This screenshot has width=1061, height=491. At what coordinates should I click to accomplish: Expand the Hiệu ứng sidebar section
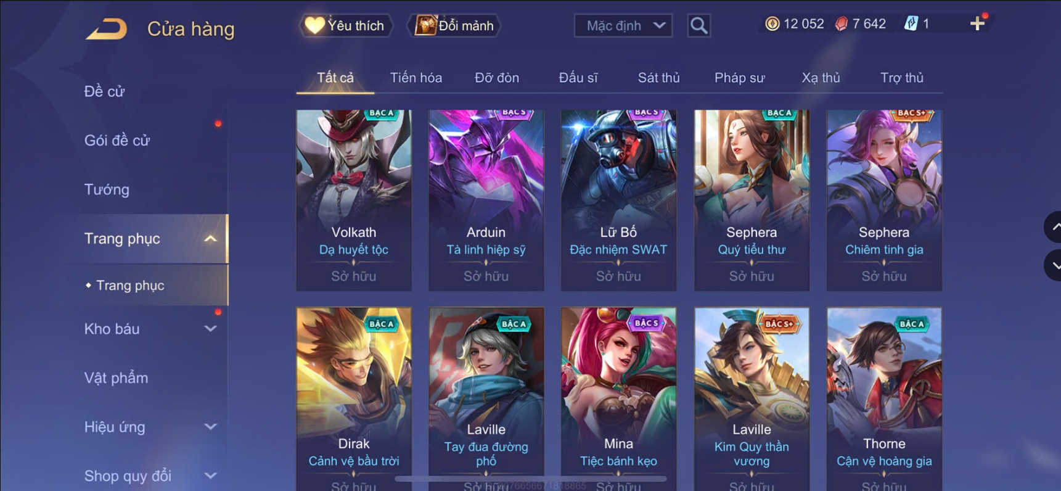(x=210, y=427)
